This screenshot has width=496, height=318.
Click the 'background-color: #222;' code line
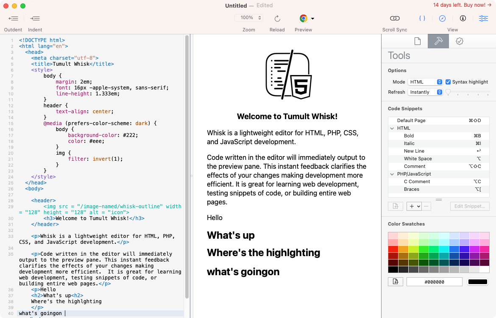103,135
